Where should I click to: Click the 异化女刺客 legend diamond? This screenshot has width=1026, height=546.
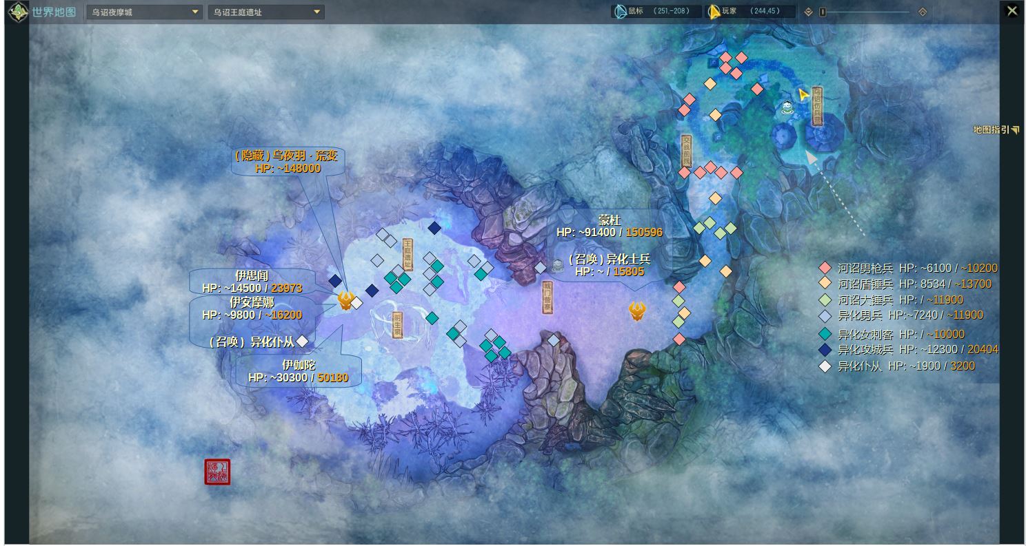[825, 334]
